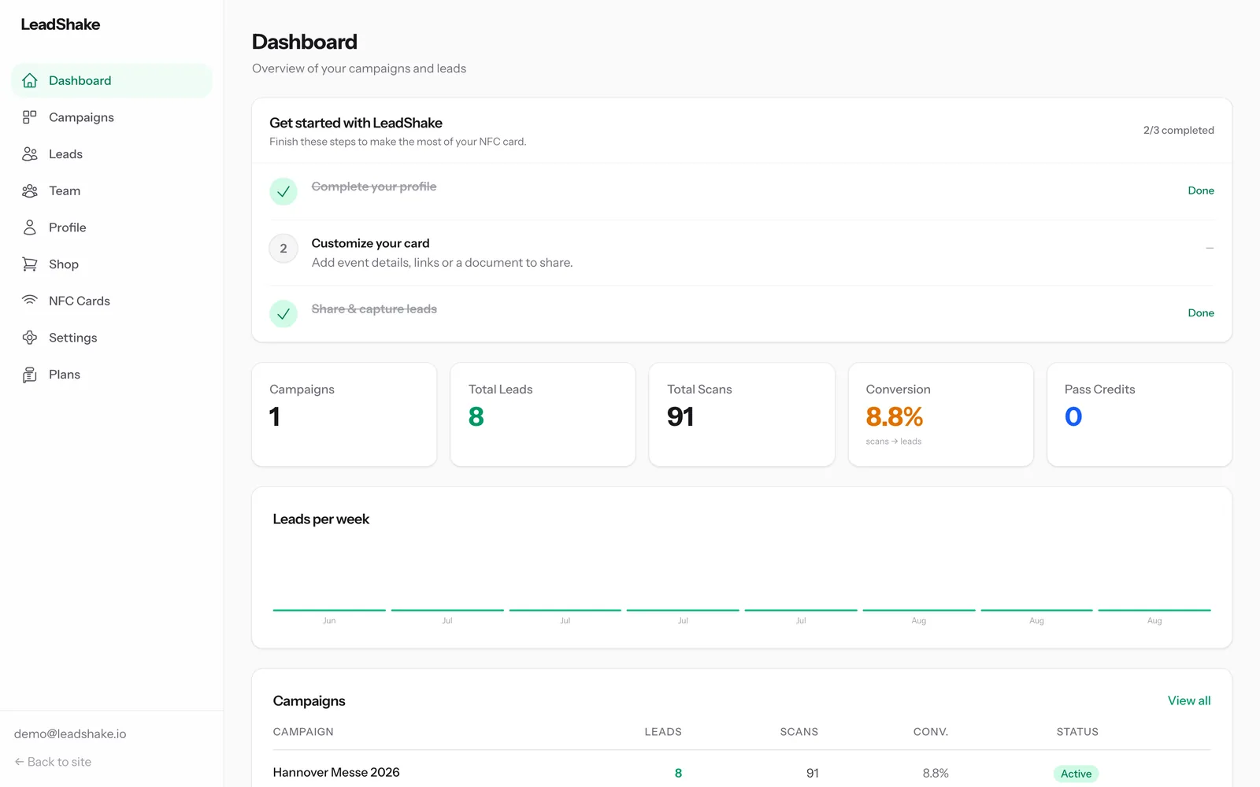Viewport: 1260px width, 787px height.
Task: Click the Campaigns grid icon
Action: click(30, 117)
